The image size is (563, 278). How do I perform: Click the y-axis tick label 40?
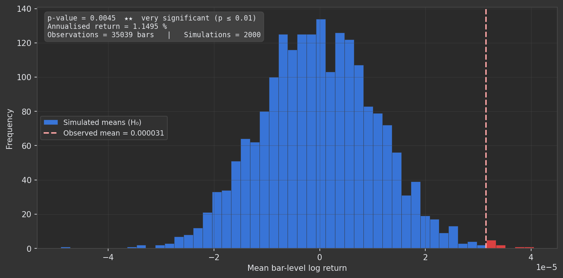click(x=27, y=180)
